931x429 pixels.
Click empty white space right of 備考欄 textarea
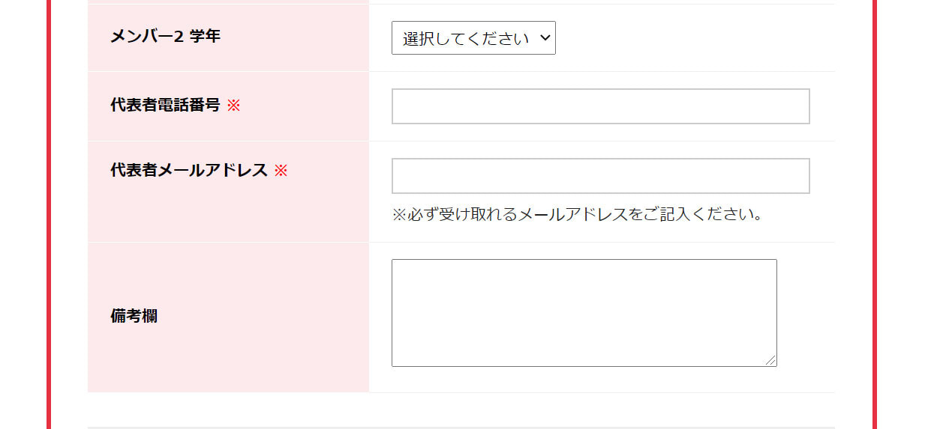pyautogui.click(x=806, y=314)
